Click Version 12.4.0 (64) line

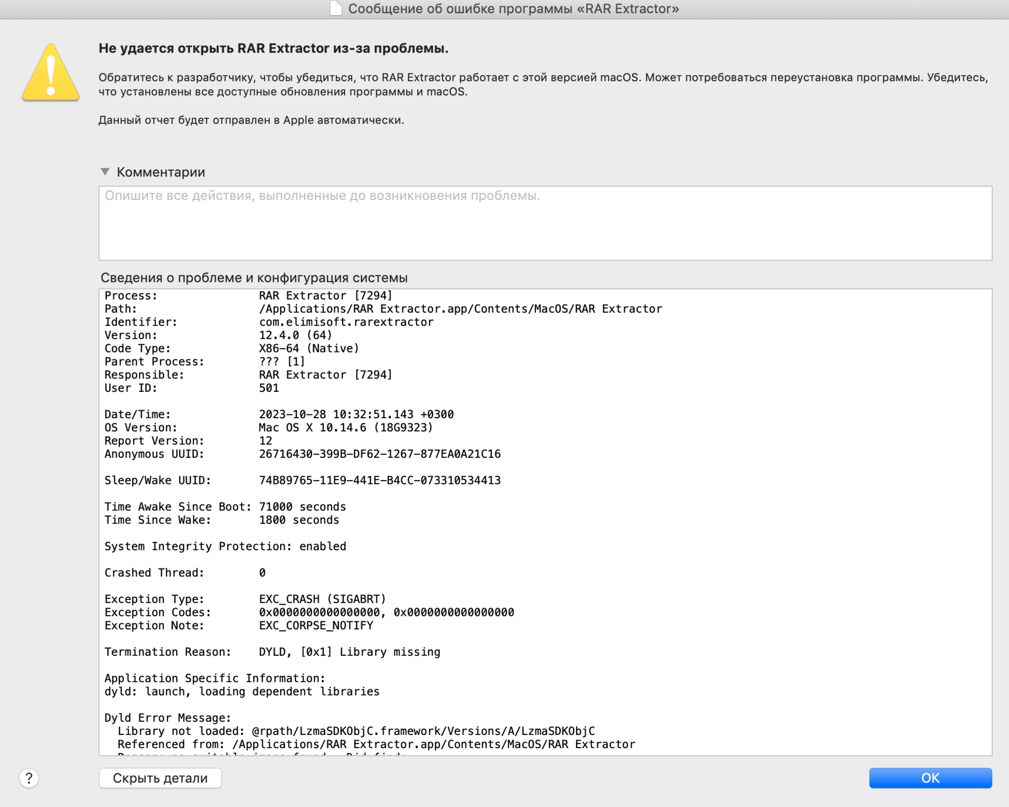218,335
